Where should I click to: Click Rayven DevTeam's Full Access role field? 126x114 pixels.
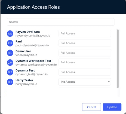(85, 33)
